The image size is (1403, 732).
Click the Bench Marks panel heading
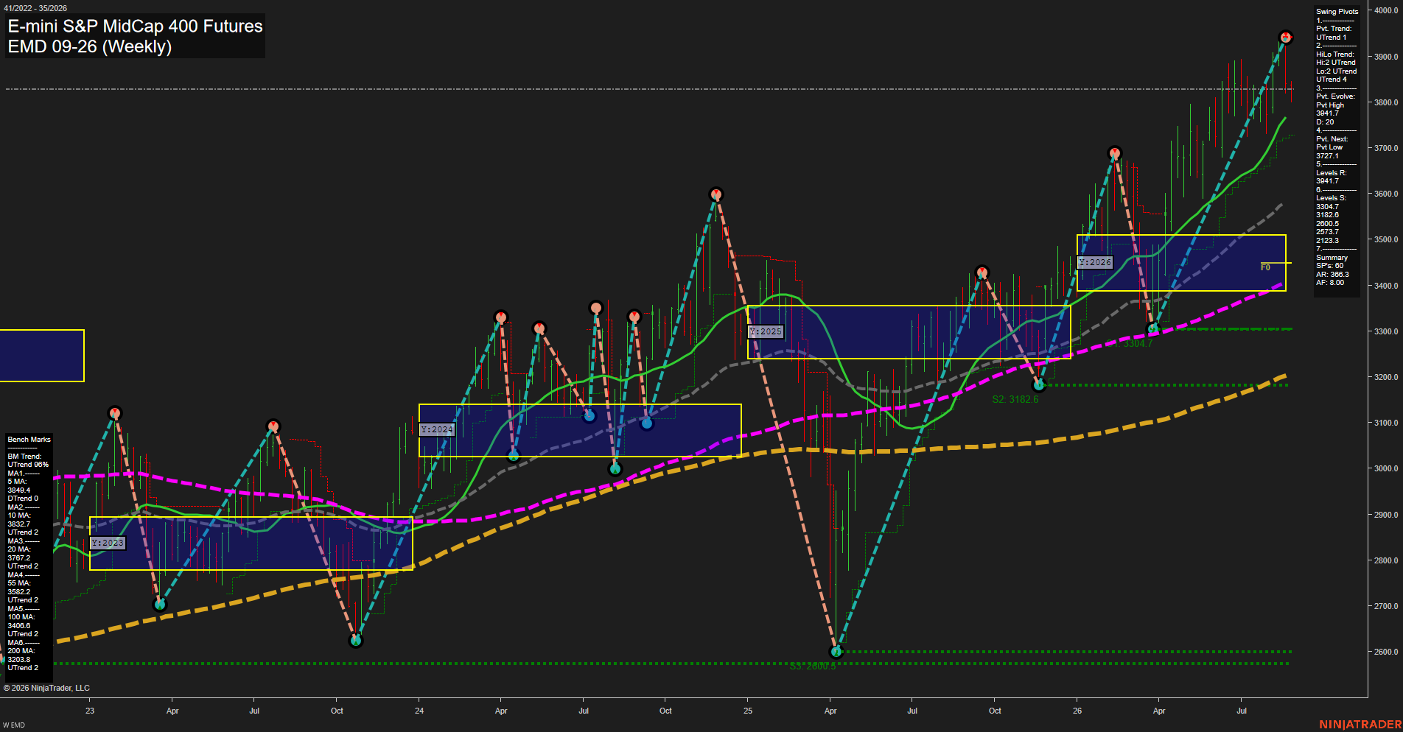pyautogui.click(x=29, y=440)
